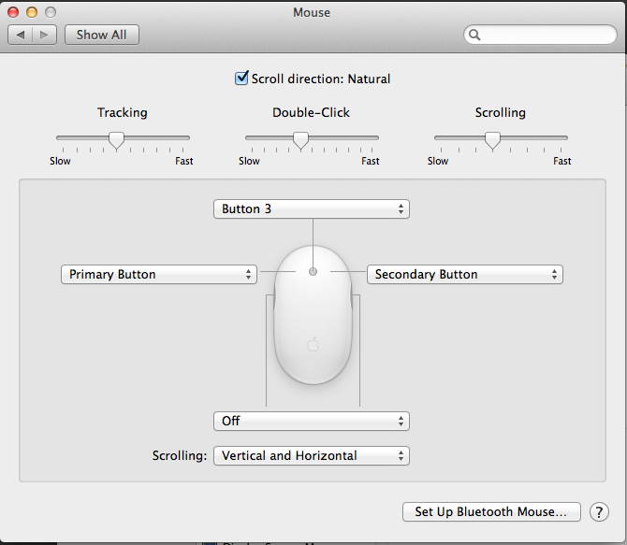Click the yellow minimize window button
The image size is (627, 545).
click(x=31, y=12)
